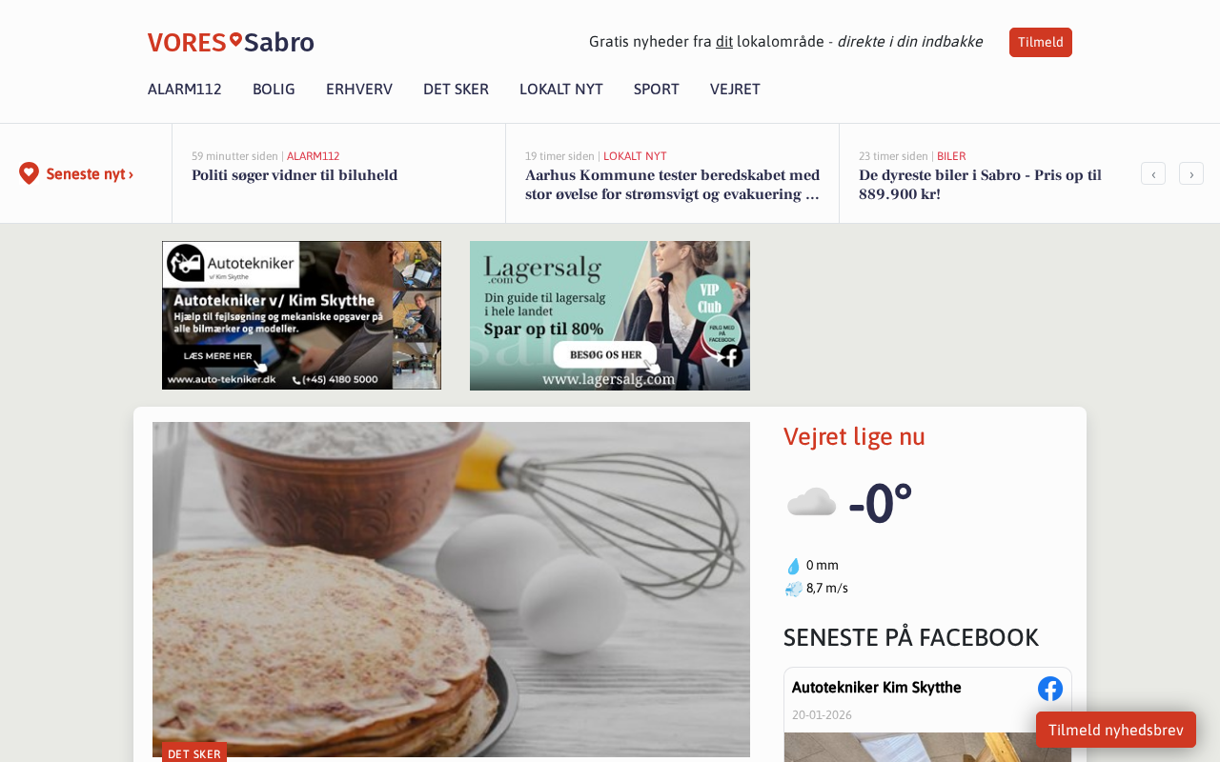This screenshot has width=1220, height=762.
Task: Select the VEJRET menu item
Action: 735,90
